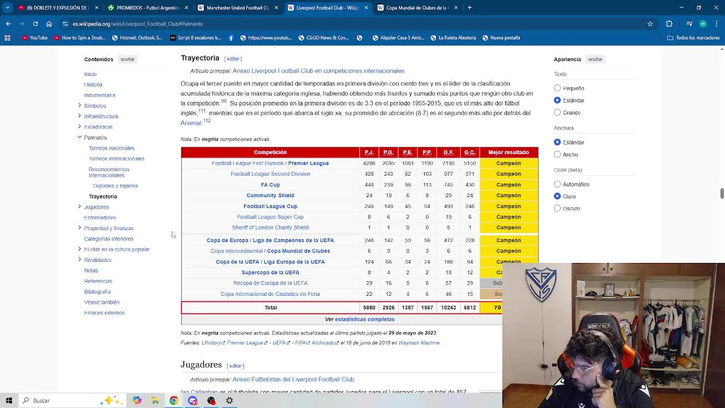725x408 pixels.
Task: Open the new tab plus button
Action: [x=470, y=8]
